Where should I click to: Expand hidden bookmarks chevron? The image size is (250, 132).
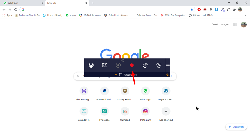(x=246, y=15)
